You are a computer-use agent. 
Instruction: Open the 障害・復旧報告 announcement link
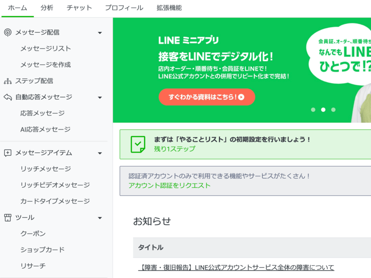[236, 267]
